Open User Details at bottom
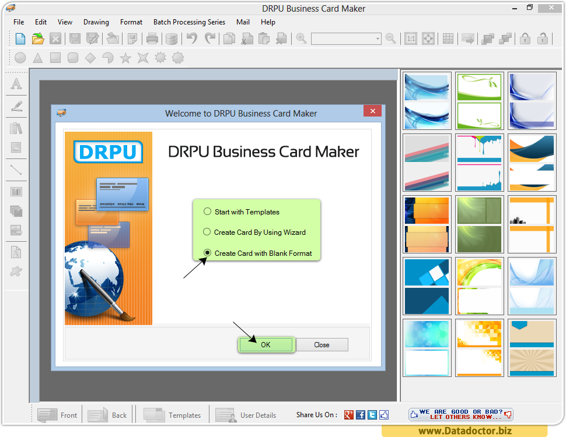This screenshot has width=566, height=437. coord(246,415)
